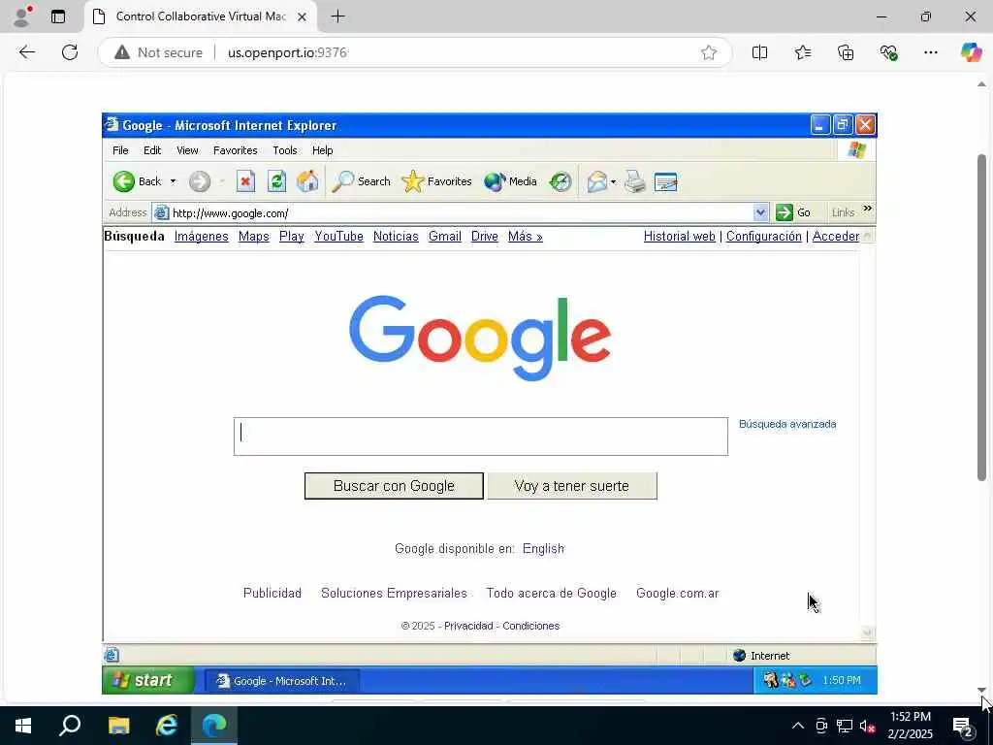Open the notification center icon
Viewport: 993px width, 745px height.
[x=963, y=726]
